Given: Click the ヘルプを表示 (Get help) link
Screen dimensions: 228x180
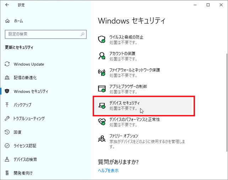Looking at the screenshot, I should pyautogui.click(x=108, y=170).
